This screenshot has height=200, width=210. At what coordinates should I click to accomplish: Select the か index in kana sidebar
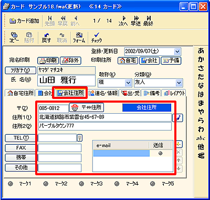tap(201, 59)
